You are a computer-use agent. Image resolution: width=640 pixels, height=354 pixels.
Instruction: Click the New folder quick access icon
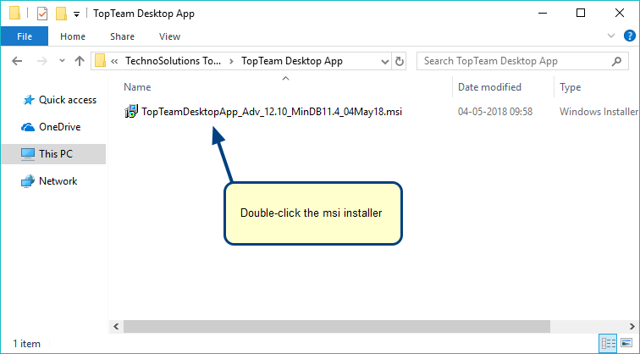point(61,14)
